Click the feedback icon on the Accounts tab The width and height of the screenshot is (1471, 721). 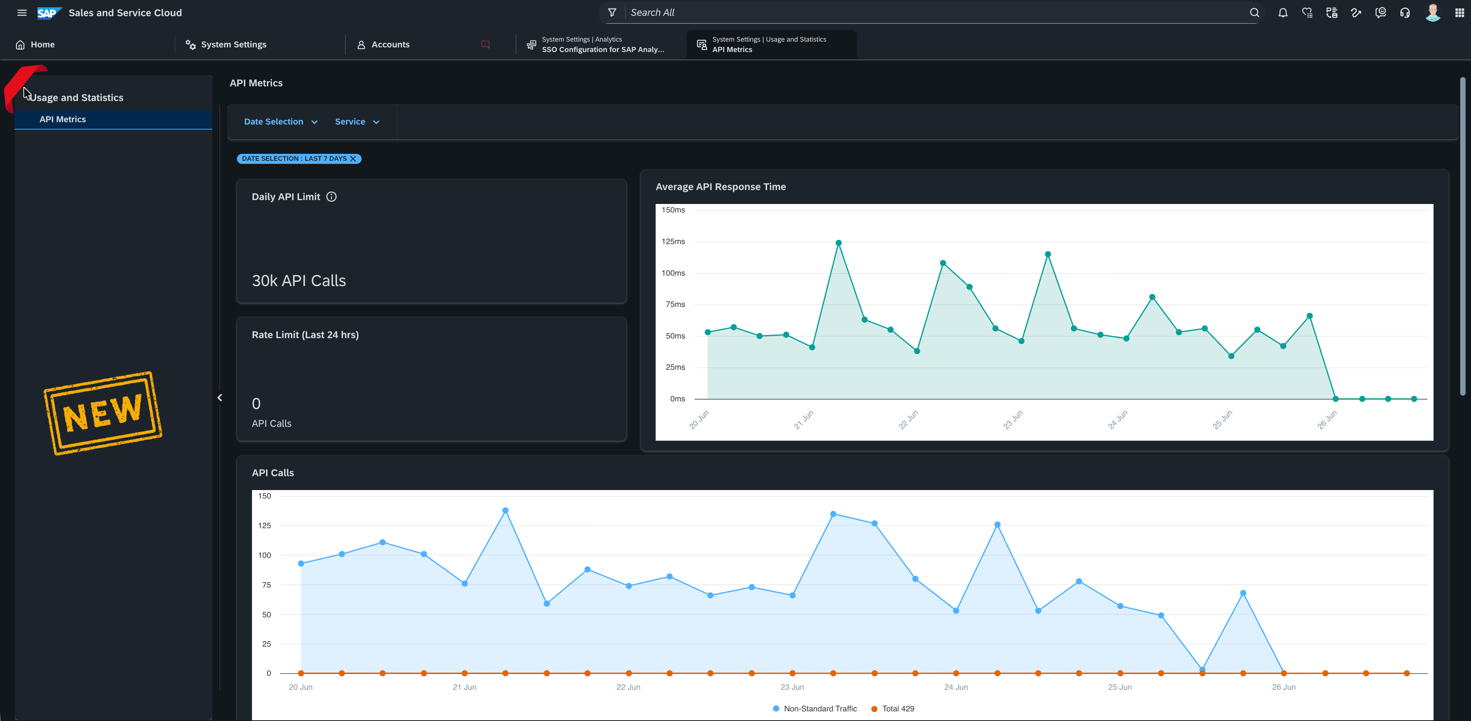click(485, 44)
